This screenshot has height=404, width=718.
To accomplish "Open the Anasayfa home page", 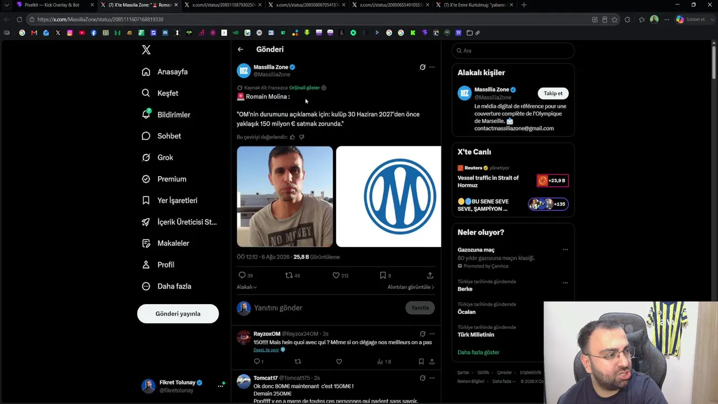I will point(165,72).
